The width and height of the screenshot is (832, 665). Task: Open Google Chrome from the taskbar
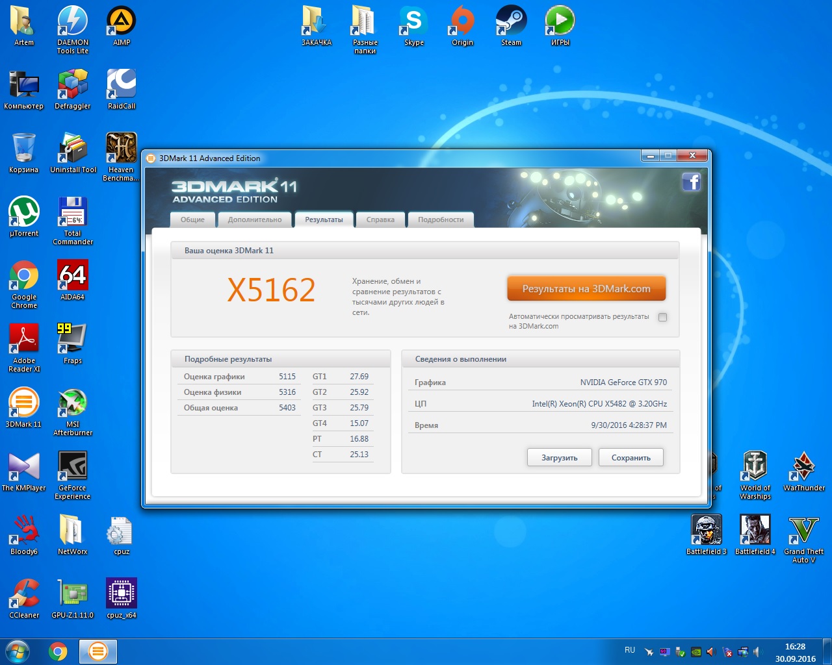click(58, 651)
